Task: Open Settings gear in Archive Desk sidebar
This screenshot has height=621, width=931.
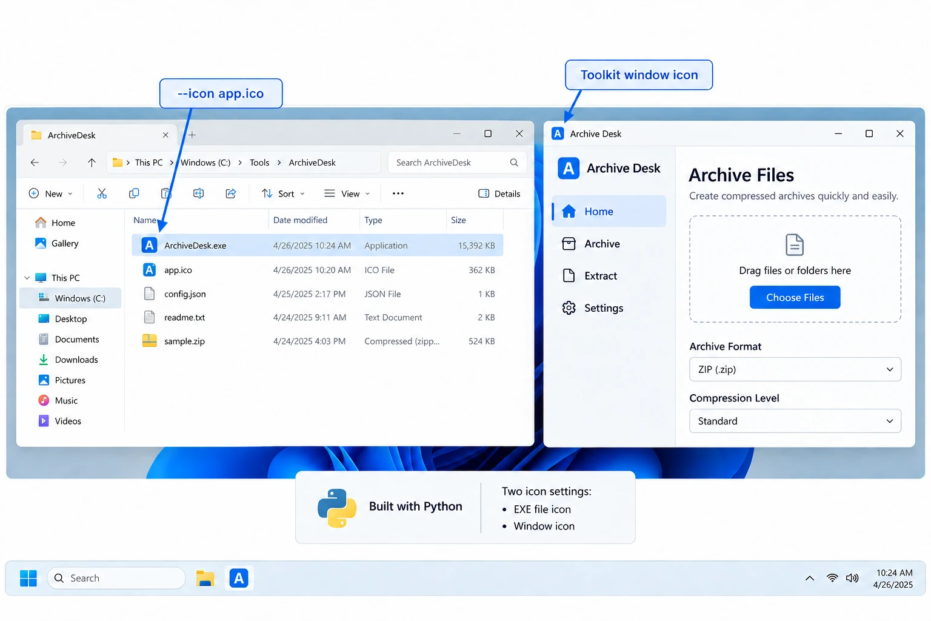Action: 609,308
